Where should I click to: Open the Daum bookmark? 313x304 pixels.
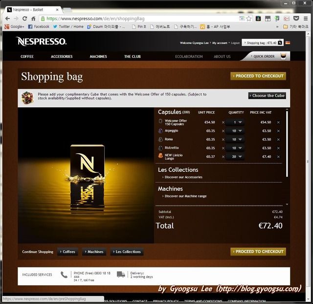point(106,26)
